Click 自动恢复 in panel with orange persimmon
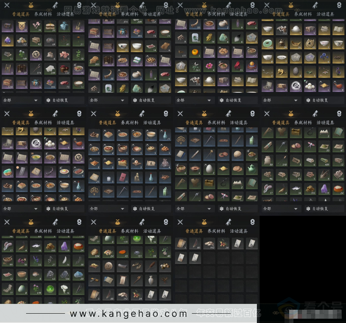Viewport: 346px width, 323px height. (x=238, y=100)
